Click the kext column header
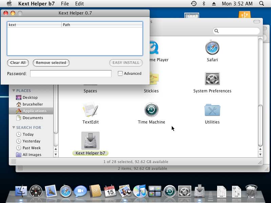 34,25
